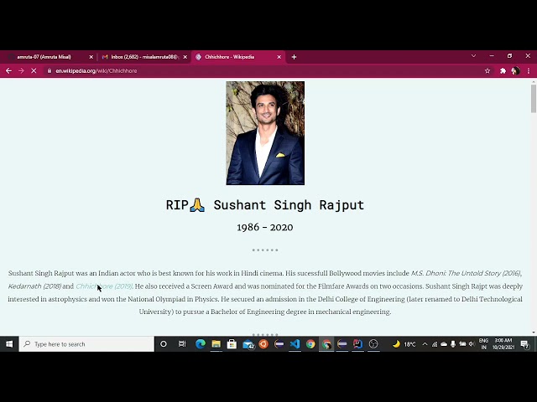This screenshot has width=537, height=402.
Task: Open the 18°C weather widget
Action: click(404, 344)
